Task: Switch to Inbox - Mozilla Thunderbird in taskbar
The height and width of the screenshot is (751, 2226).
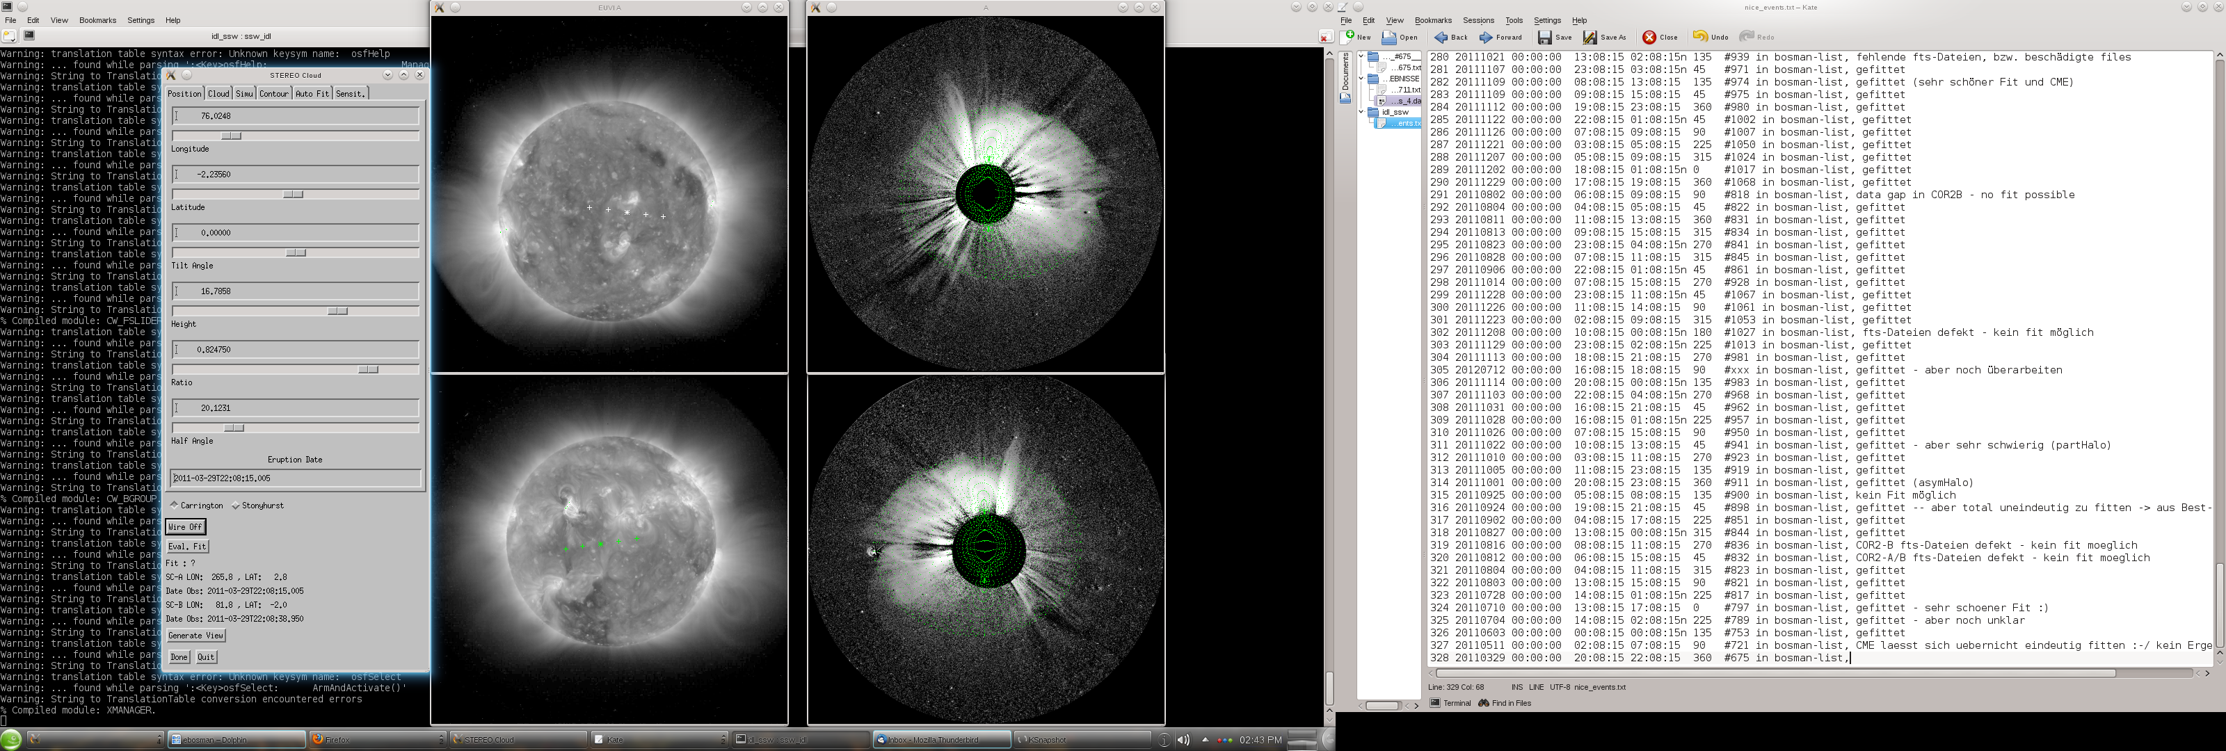Action: point(943,740)
